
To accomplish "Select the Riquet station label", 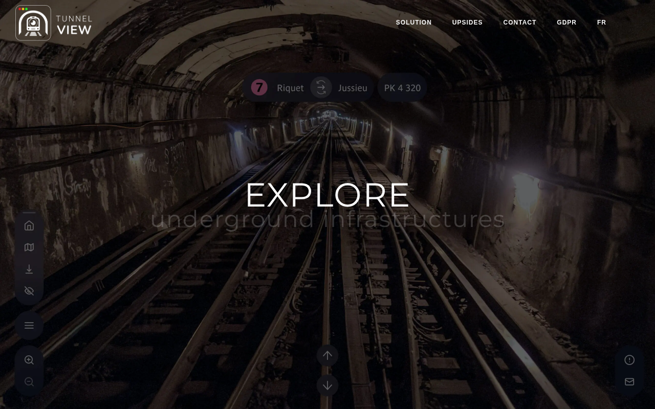I will (290, 88).
